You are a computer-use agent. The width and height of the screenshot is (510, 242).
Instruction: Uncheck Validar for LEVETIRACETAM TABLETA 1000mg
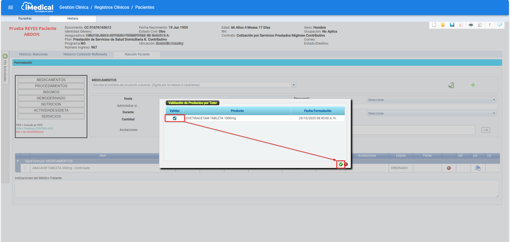[x=175, y=118]
